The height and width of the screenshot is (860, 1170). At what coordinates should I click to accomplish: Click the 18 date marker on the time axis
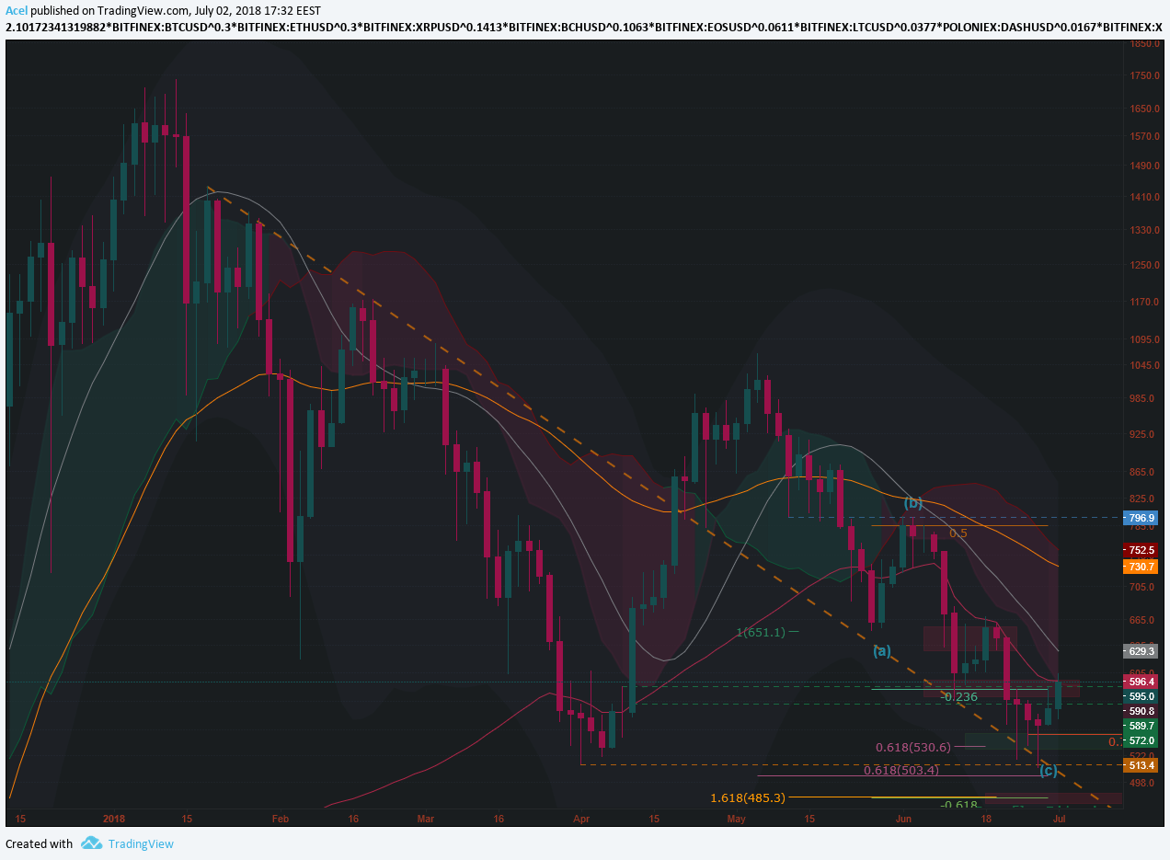tap(986, 818)
